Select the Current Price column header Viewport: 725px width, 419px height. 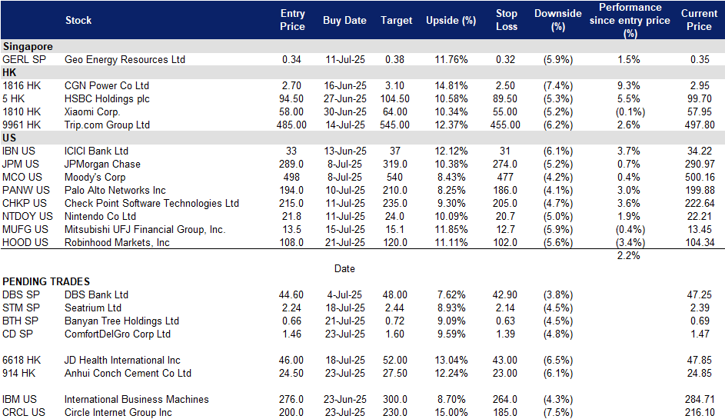pos(699,20)
